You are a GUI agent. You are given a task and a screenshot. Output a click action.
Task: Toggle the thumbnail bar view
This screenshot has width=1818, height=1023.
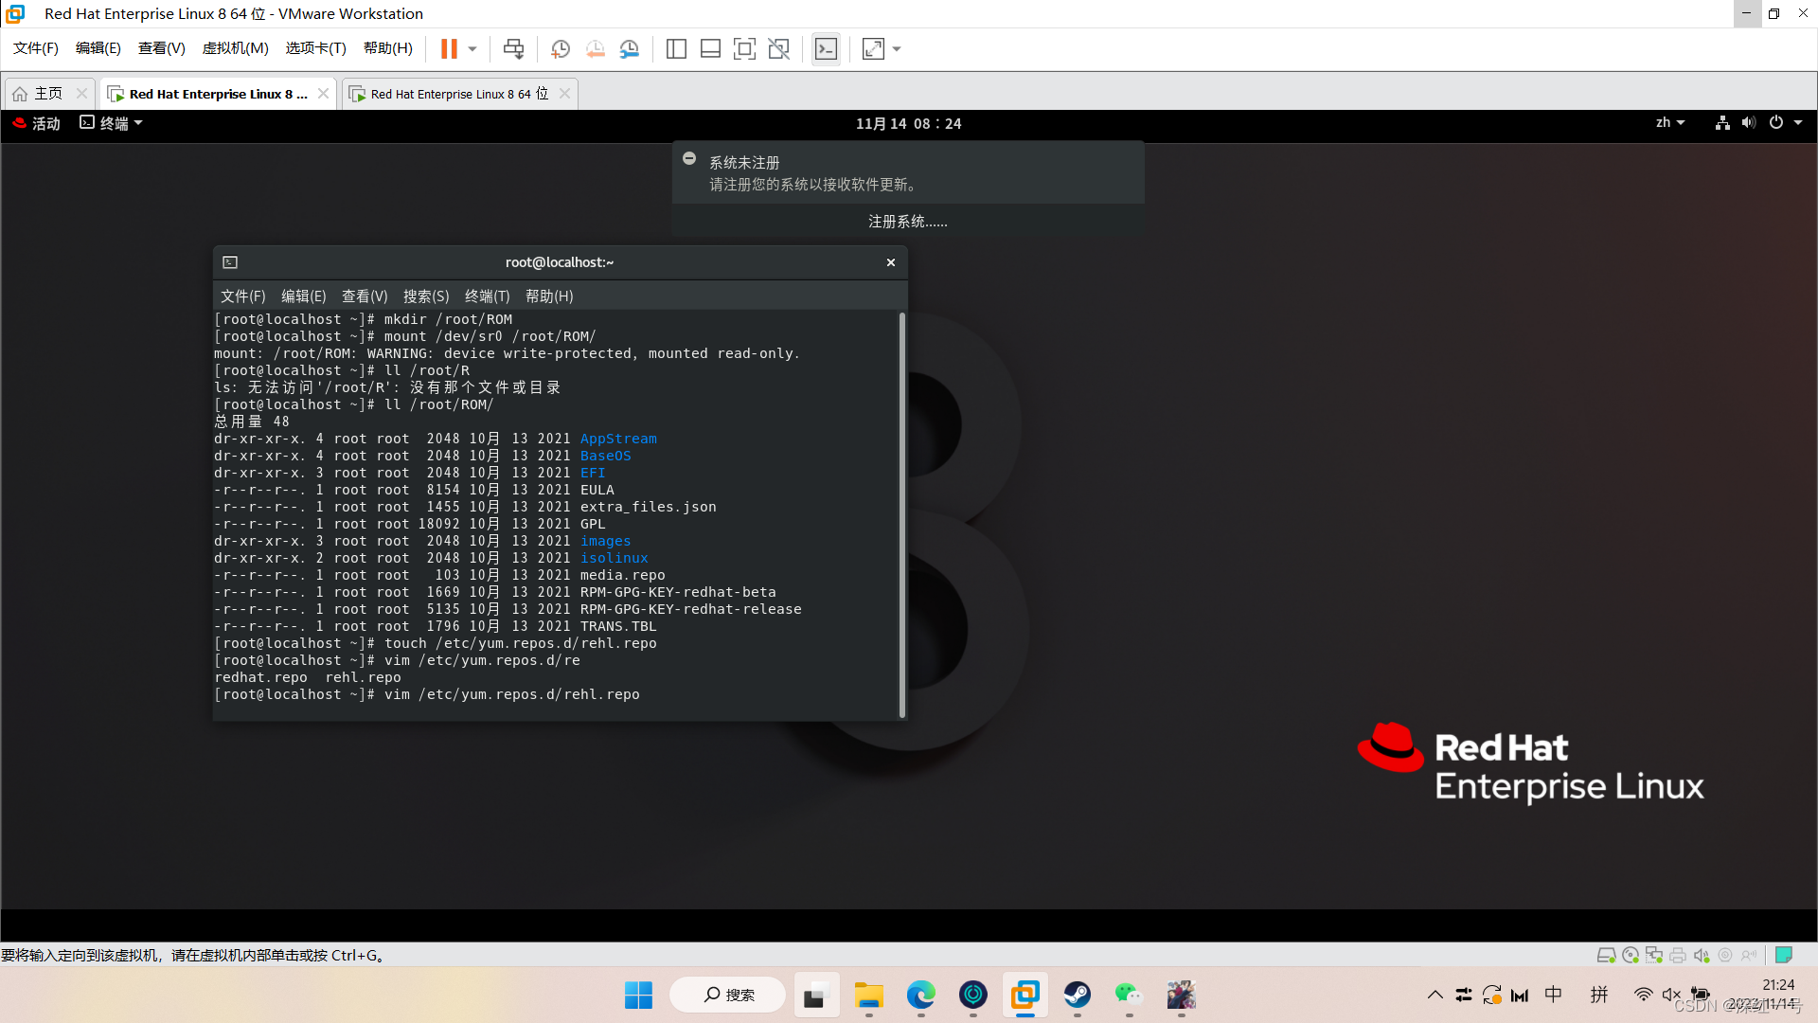point(710,48)
